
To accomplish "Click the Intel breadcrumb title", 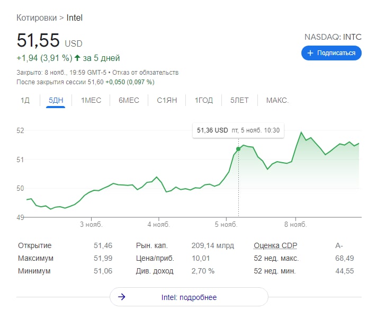I will 74,17.
